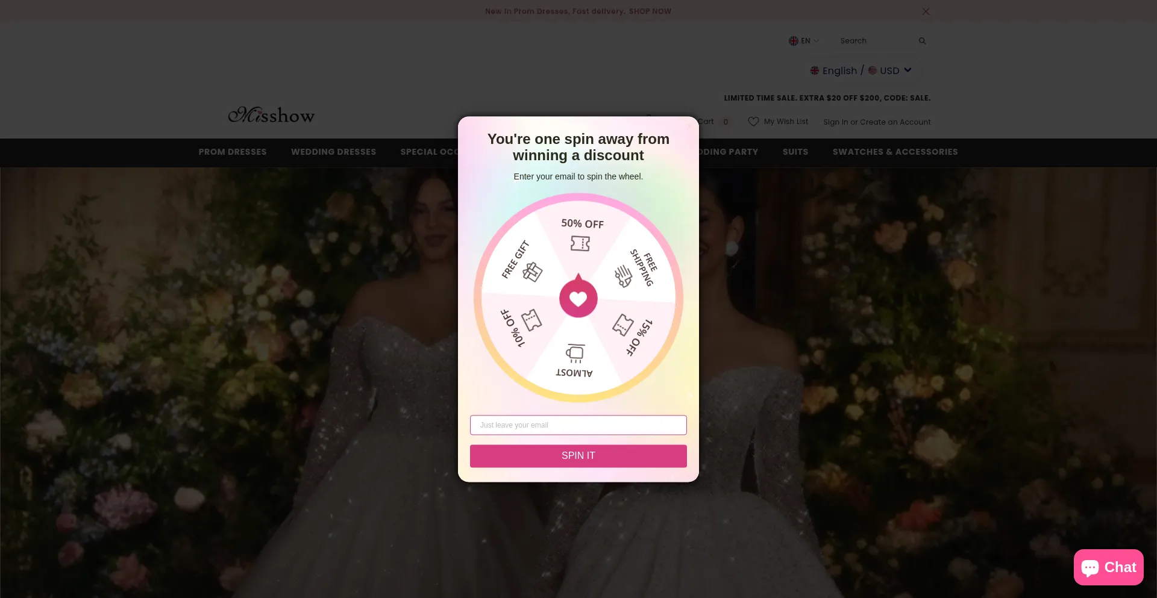Click the 50% OFF coupon icon
The image size is (1157, 598).
tap(580, 243)
